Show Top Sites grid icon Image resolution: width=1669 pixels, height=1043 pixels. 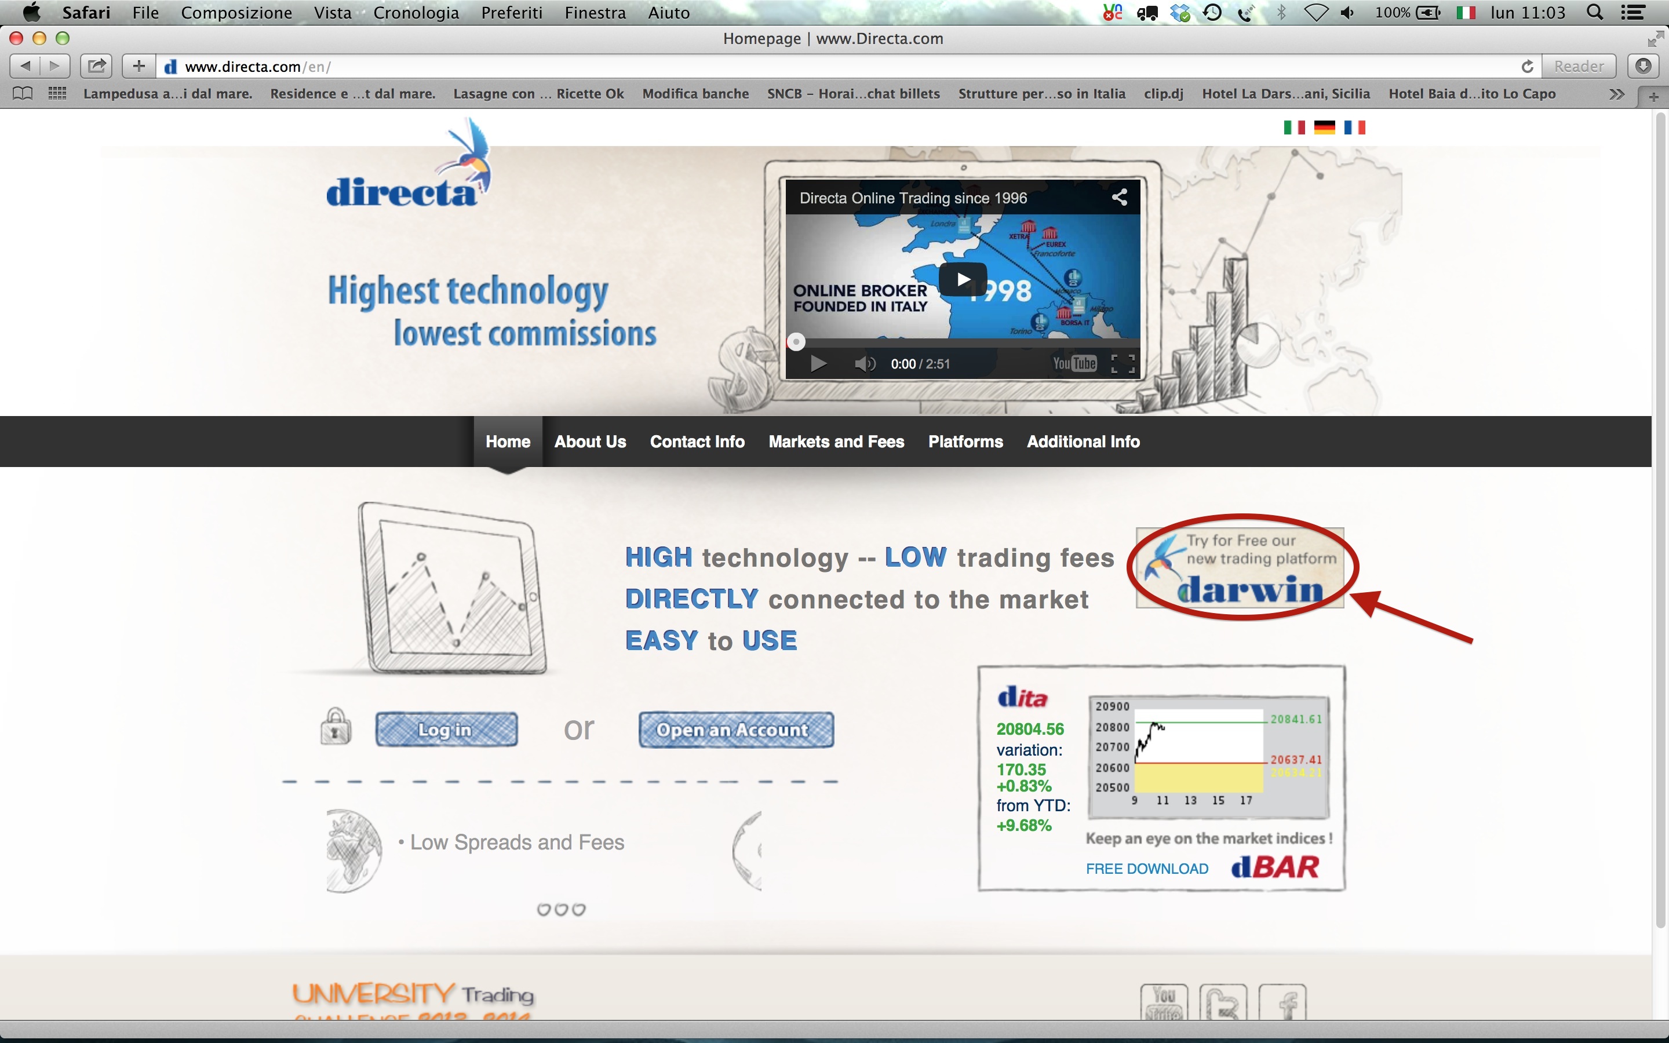[x=57, y=93]
